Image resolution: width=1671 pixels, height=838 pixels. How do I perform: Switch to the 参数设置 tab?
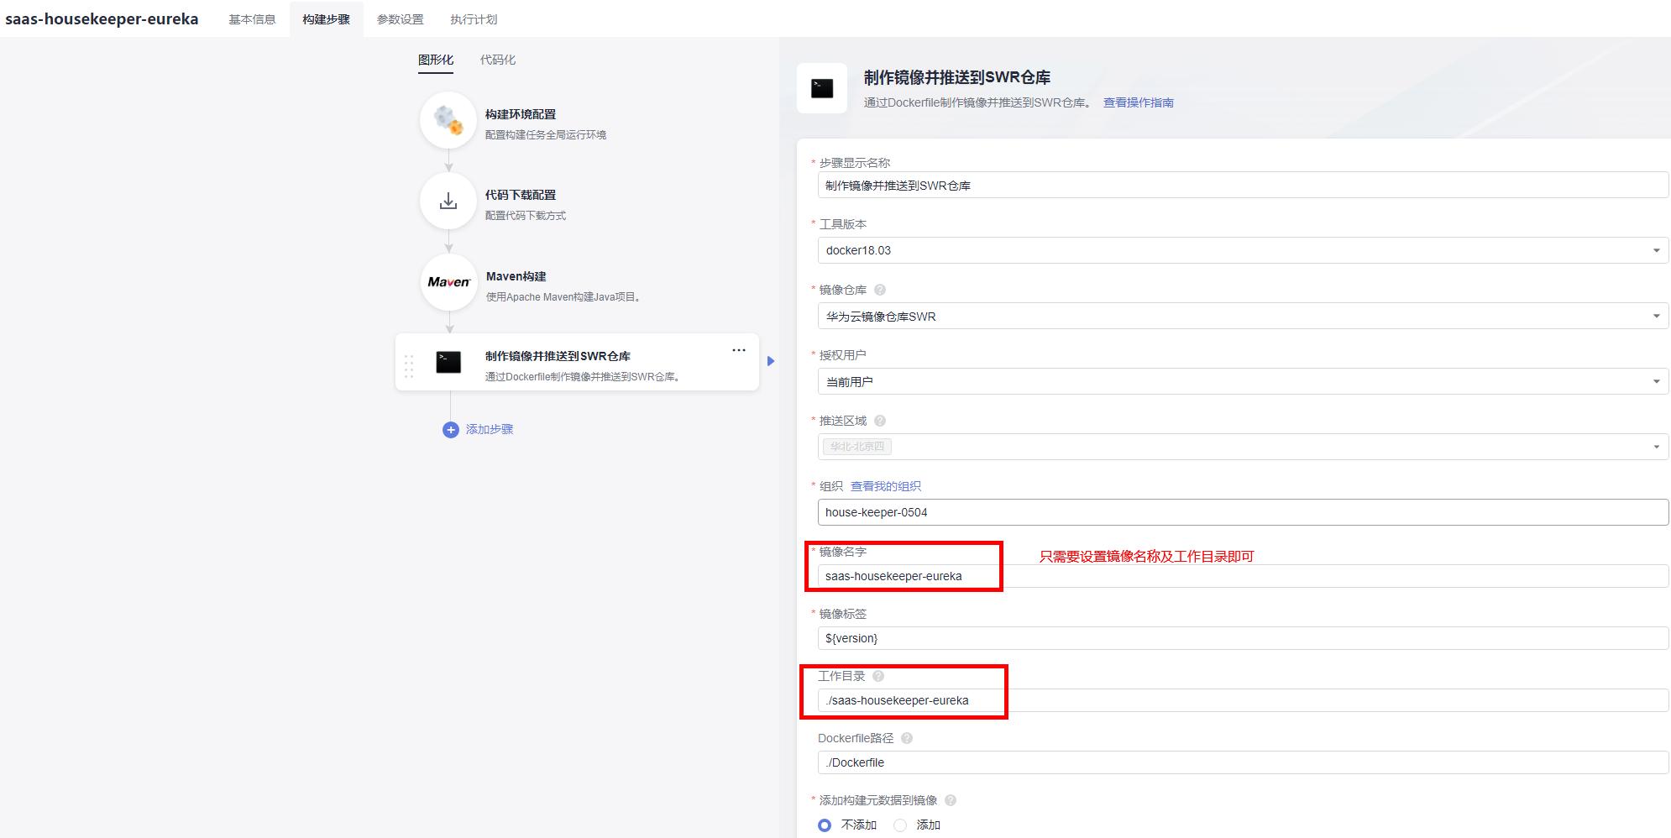click(x=400, y=18)
